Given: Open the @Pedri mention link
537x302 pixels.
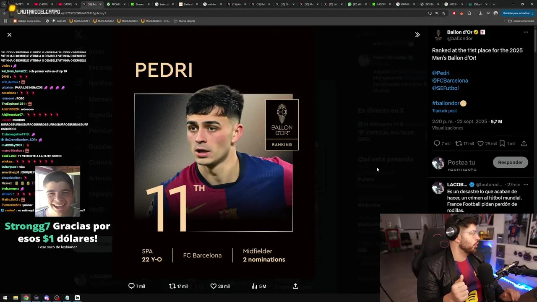Looking at the screenshot, I should pyautogui.click(x=441, y=73).
